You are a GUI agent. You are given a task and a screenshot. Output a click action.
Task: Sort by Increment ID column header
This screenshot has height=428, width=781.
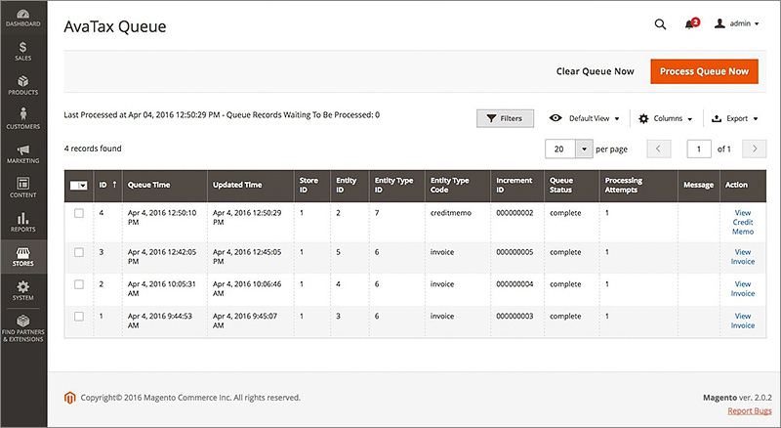[x=517, y=185]
